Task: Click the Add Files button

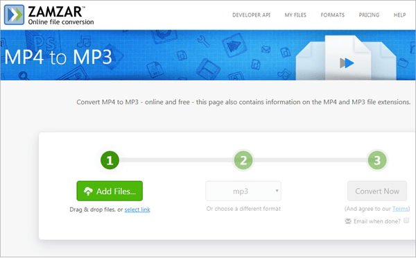Action: coord(110,191)
